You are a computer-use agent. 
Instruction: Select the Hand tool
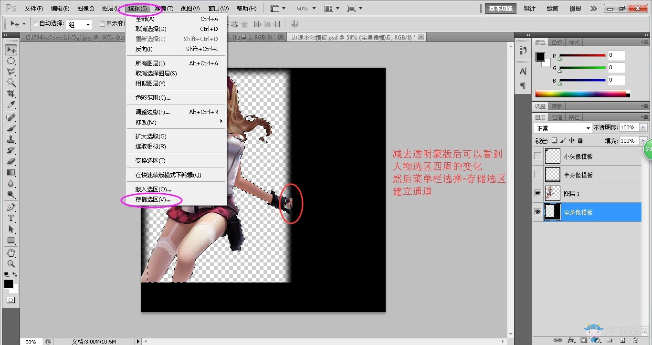click(11, 252)
